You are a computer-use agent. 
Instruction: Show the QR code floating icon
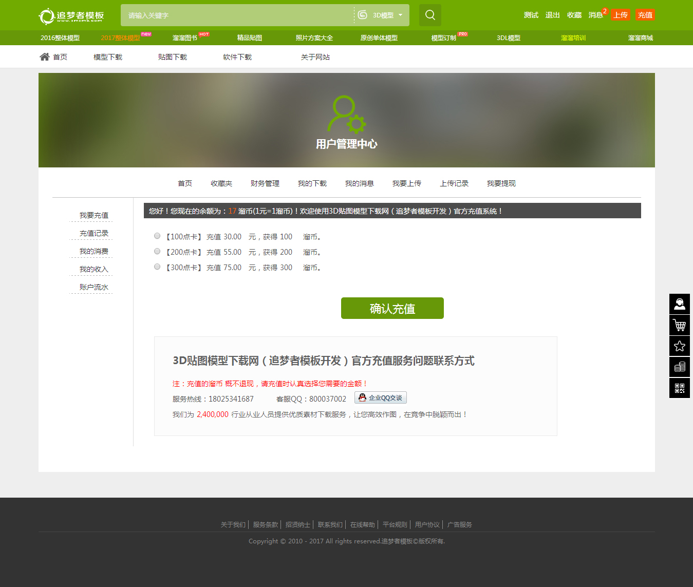point(679,388)
